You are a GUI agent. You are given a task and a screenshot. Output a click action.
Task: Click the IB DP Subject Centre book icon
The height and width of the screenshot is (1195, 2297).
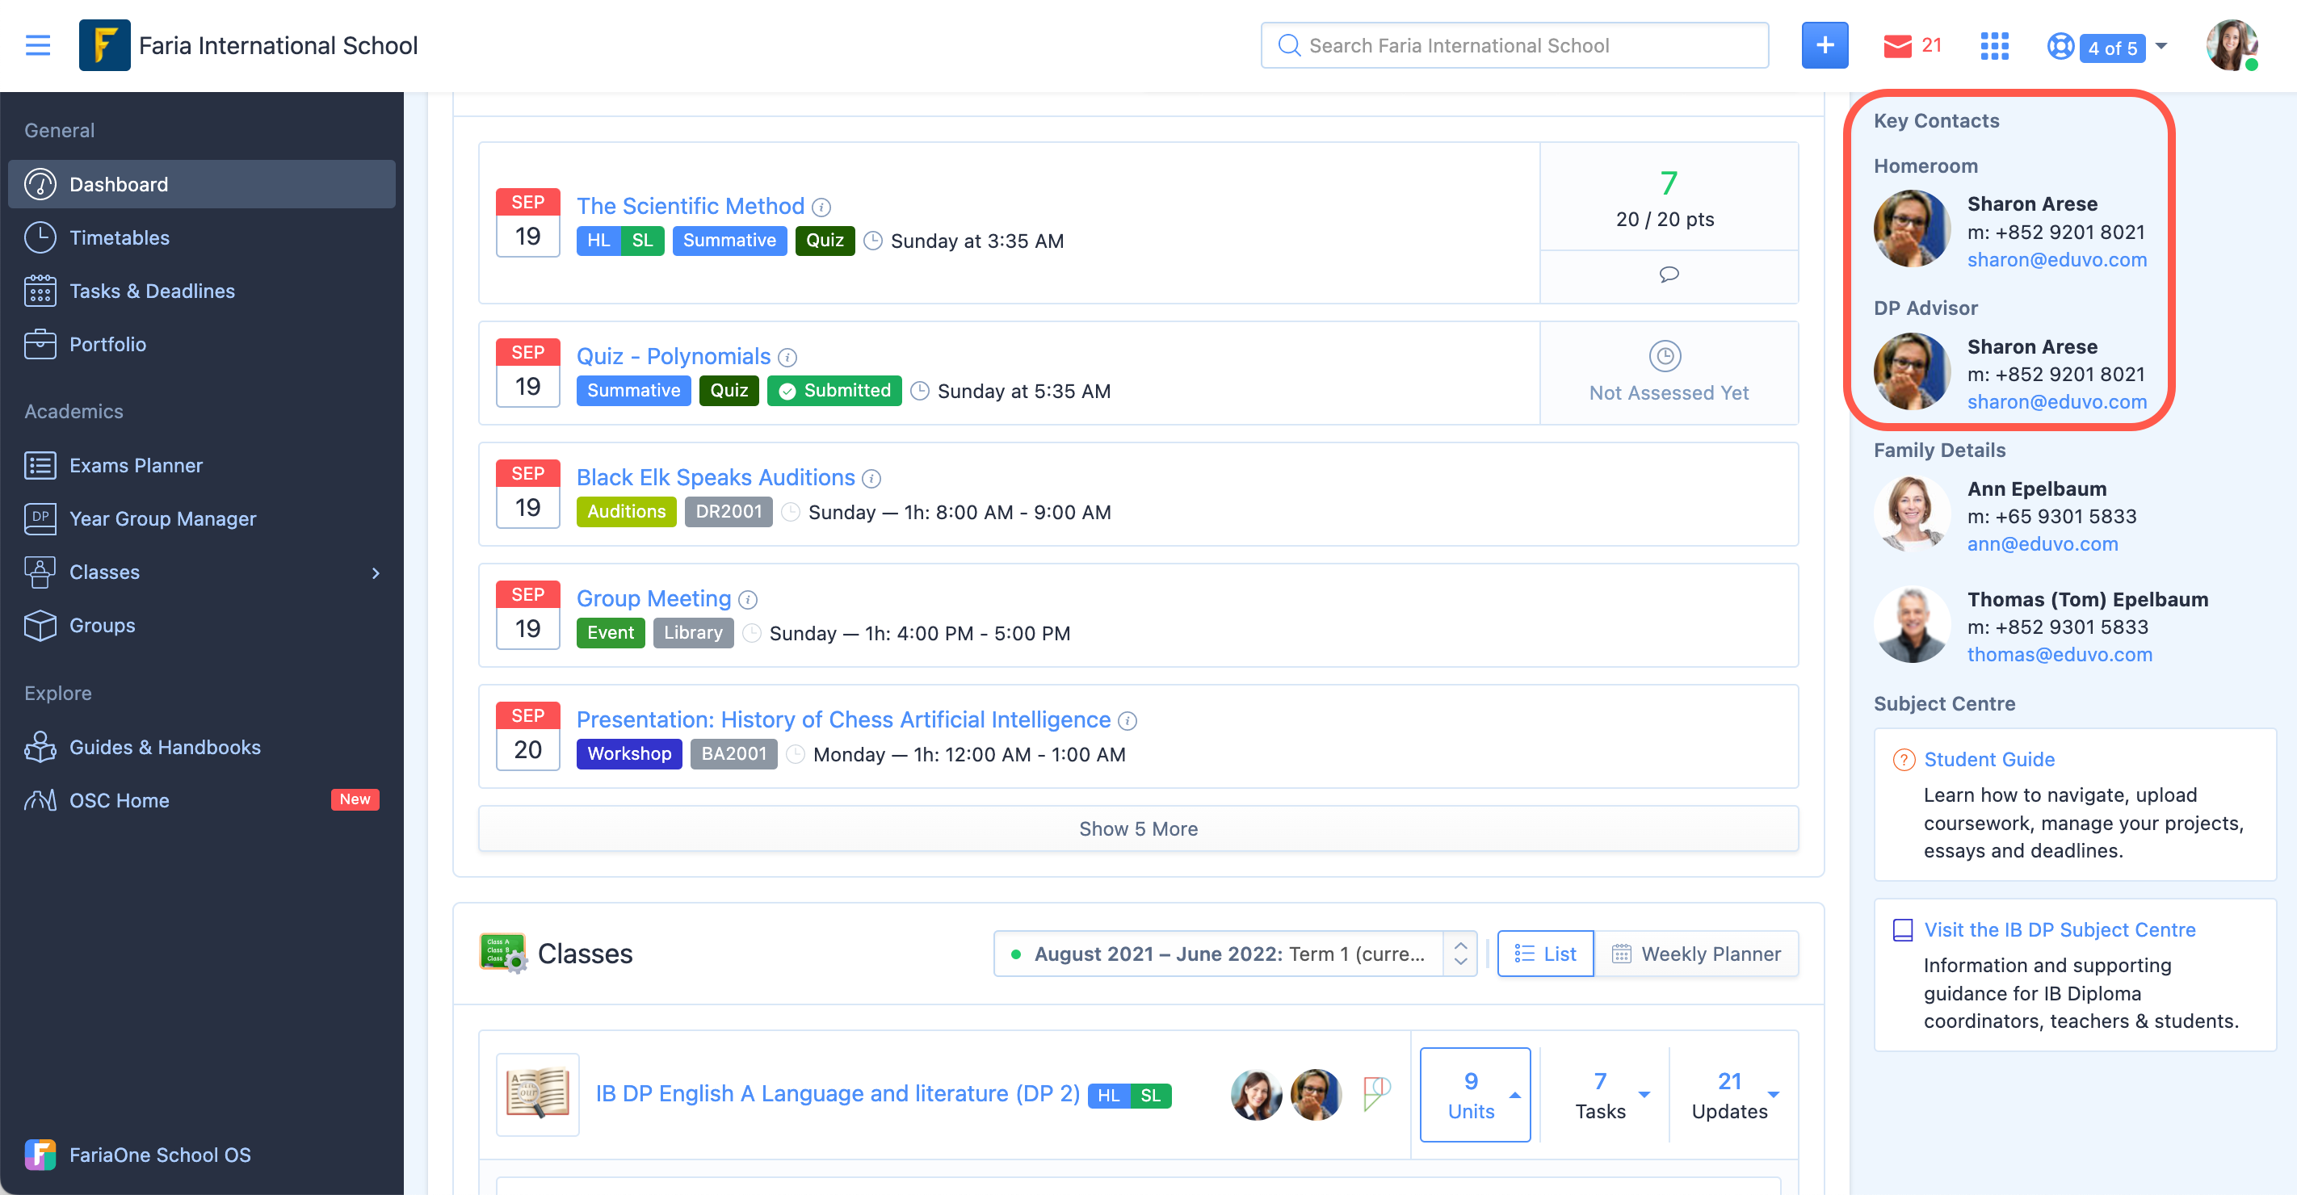(1903, 929)
